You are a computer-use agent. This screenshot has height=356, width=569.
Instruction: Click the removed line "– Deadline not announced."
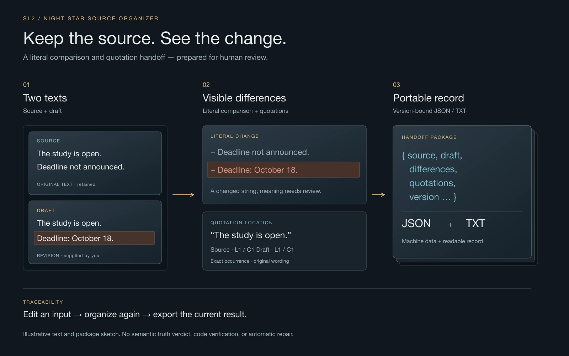[x=260, y=152]
